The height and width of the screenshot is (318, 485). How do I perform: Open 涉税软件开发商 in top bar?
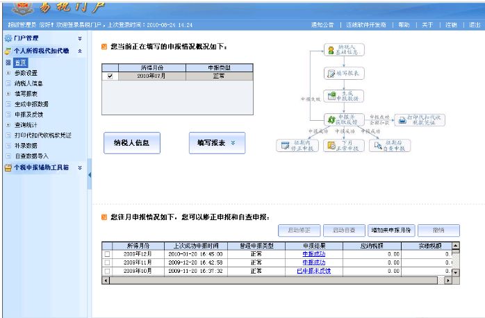[366, 25]
